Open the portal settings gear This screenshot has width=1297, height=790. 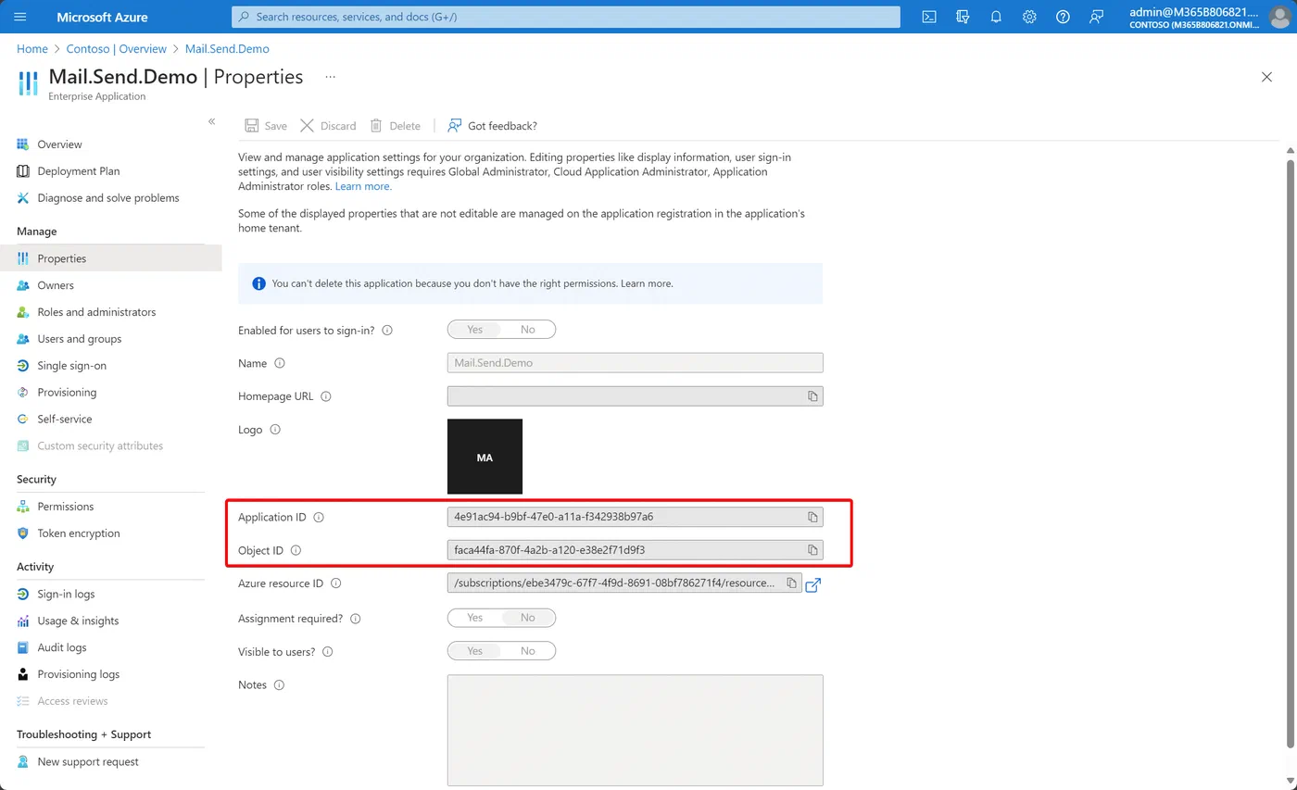point(1029,17)
